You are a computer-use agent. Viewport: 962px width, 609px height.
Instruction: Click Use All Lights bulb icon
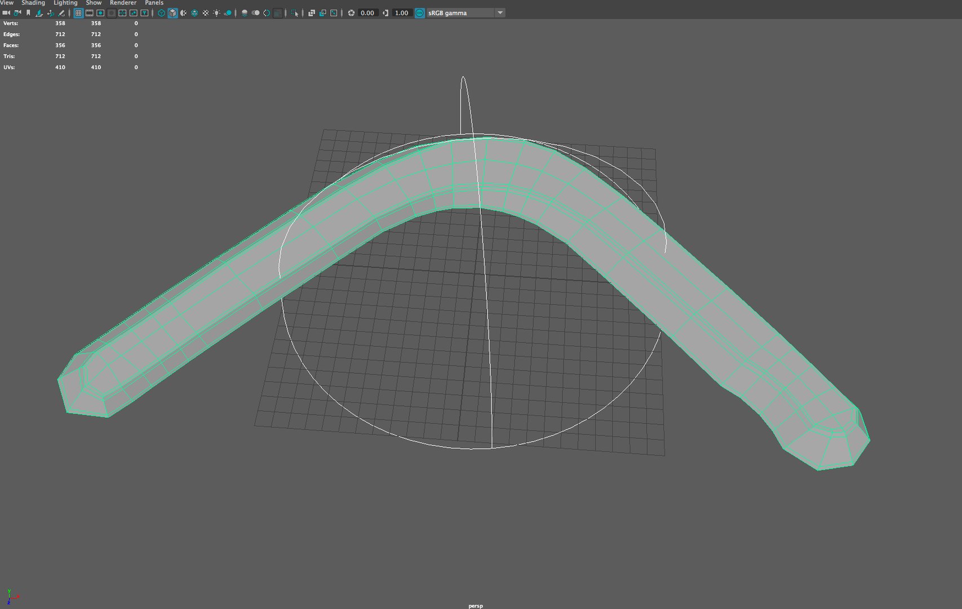[217, 12]
